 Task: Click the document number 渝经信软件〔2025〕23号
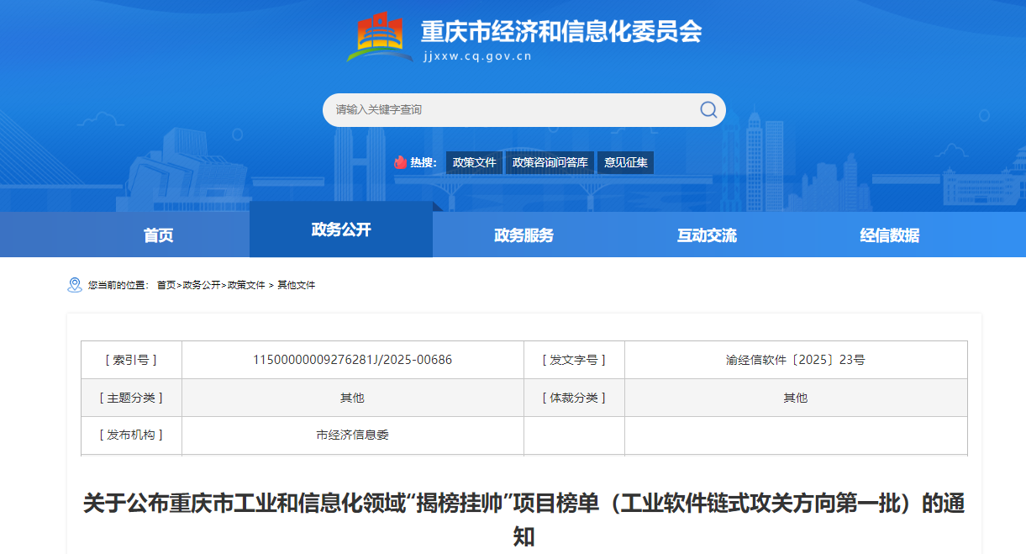(795, 360)
